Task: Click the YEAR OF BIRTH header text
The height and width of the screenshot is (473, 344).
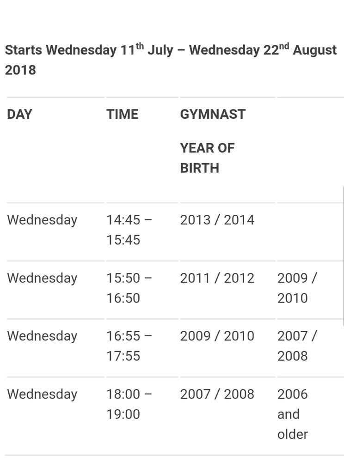Action: click(207, 158)
